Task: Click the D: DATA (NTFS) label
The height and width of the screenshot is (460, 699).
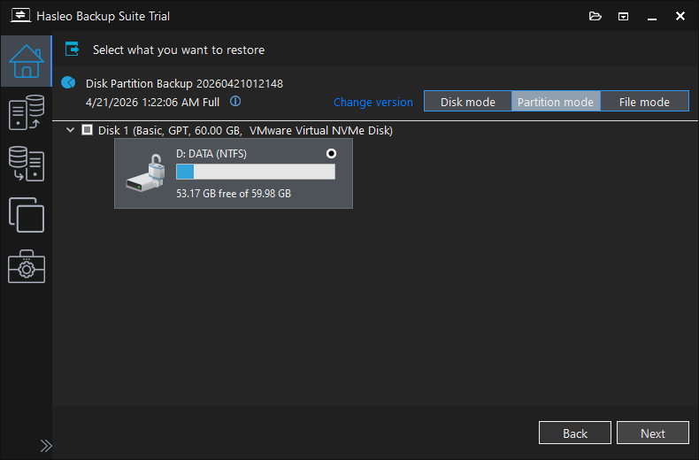Action: pyautogui.click(x=211, y=154)
